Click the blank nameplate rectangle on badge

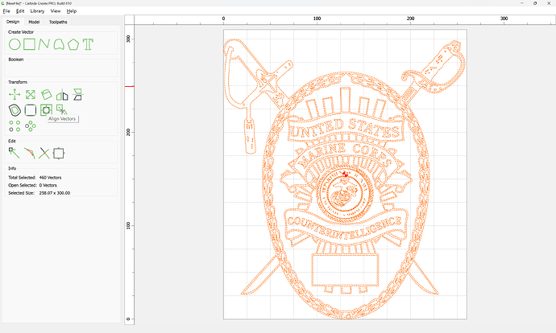[345, 269]
